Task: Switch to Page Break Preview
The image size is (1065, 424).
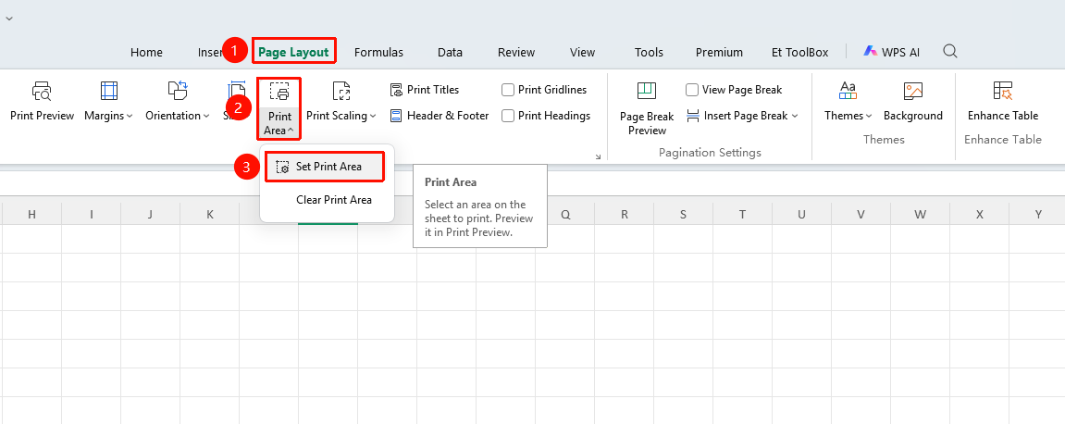Action: coord(647,108)
